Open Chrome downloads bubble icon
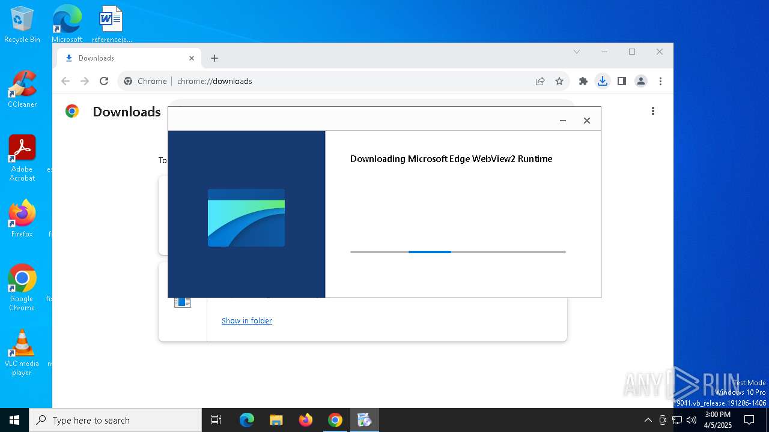This screenshot has height=432, width=769. 603,81
